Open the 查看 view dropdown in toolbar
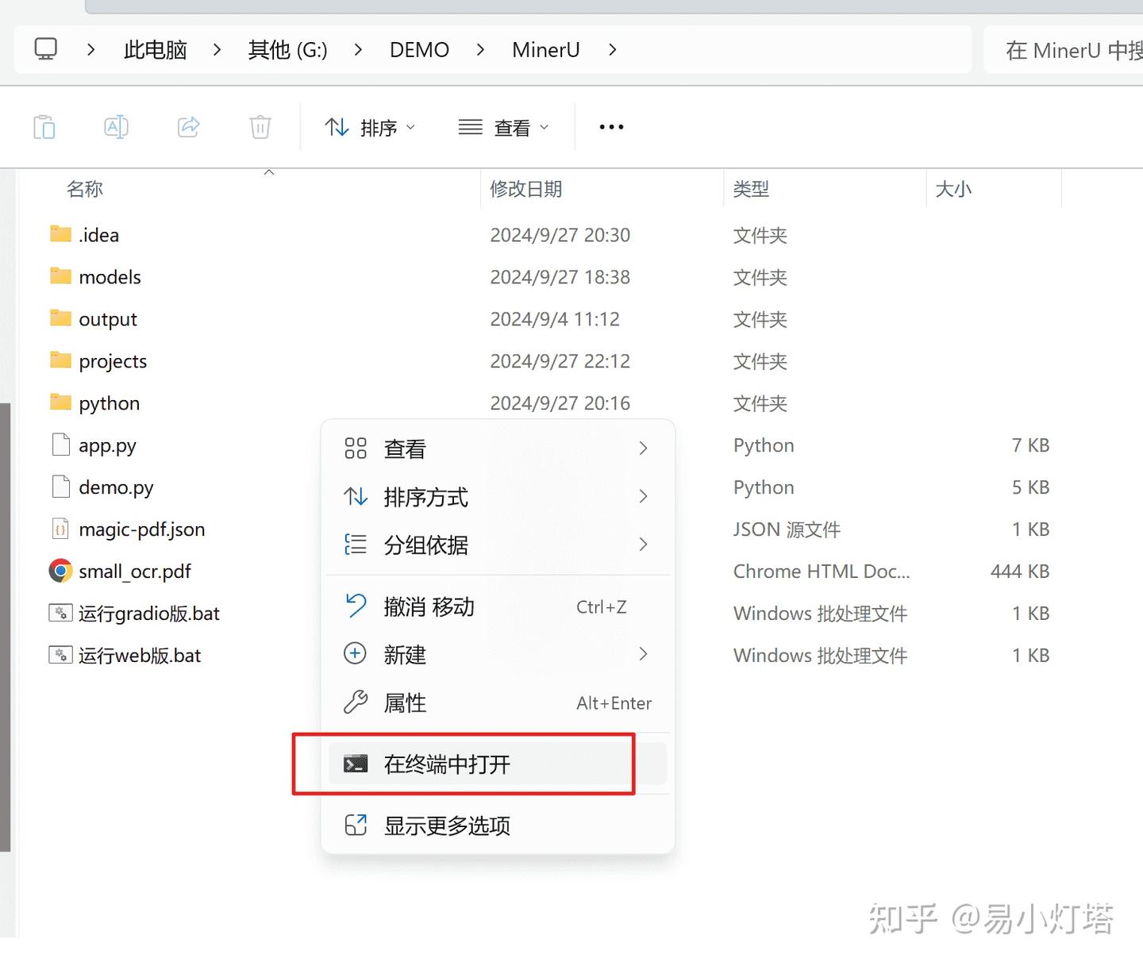Screen dimensions: 1143x966 504,127
